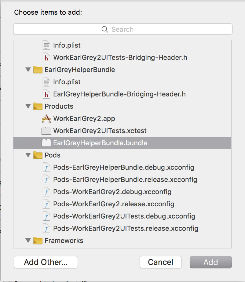The image size is (245, 282).
Task: Select the highlighted EarlGreyHelperBundle.bundle row
Action: click(122, 143)
